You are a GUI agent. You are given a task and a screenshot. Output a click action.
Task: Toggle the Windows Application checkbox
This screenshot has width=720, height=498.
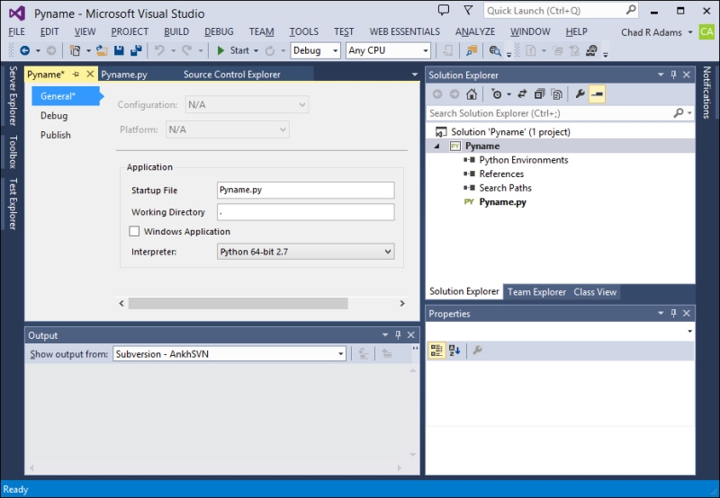point(134,231)
